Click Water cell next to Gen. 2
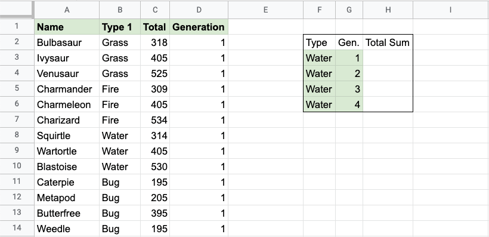Image resolution: width=489 pixels, height=237 pixels. [x=320, y=73]
